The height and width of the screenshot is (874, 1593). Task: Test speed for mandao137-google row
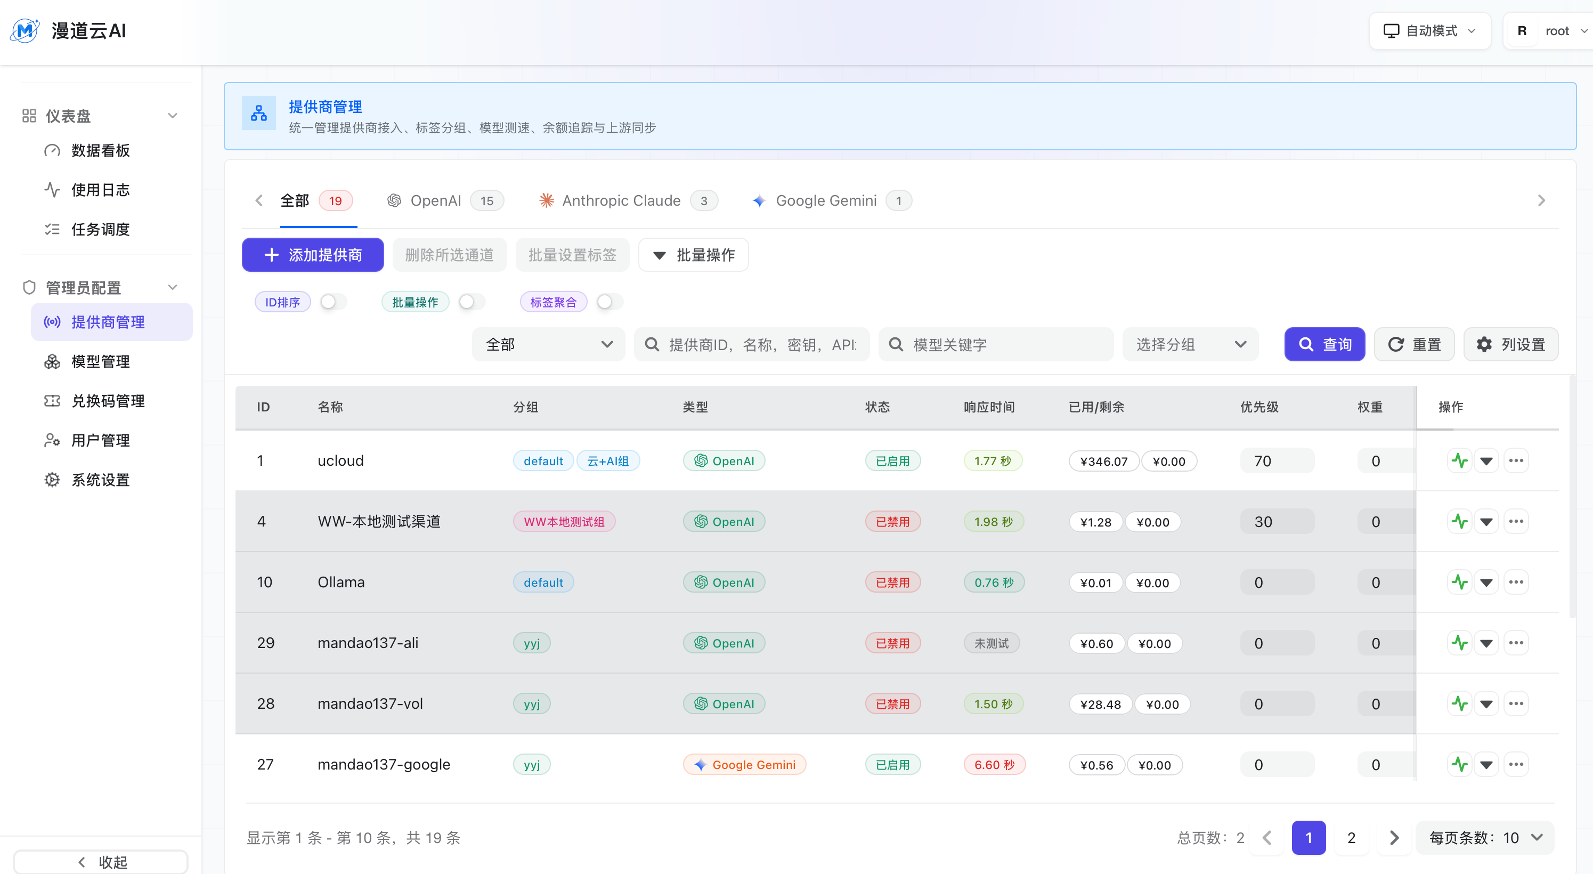coord(1459,765)
